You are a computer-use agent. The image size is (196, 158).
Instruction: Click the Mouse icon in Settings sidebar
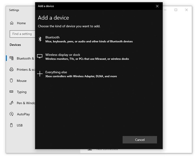click(x=11, y=80)
